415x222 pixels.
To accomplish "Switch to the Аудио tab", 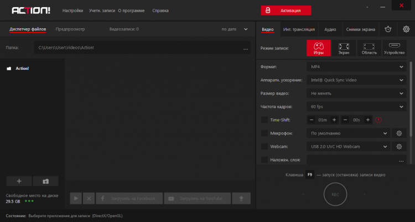I will (x=330, y=29).
